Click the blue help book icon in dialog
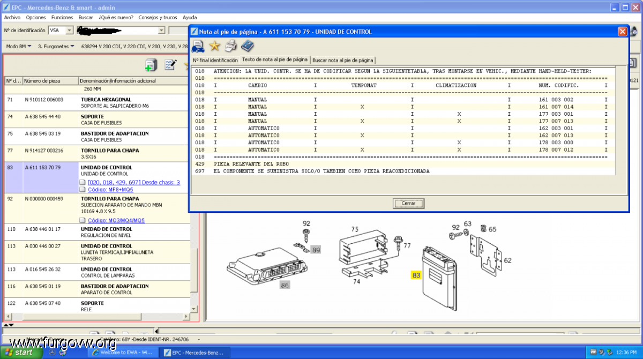Screen dimensions: 643x359 248,46
